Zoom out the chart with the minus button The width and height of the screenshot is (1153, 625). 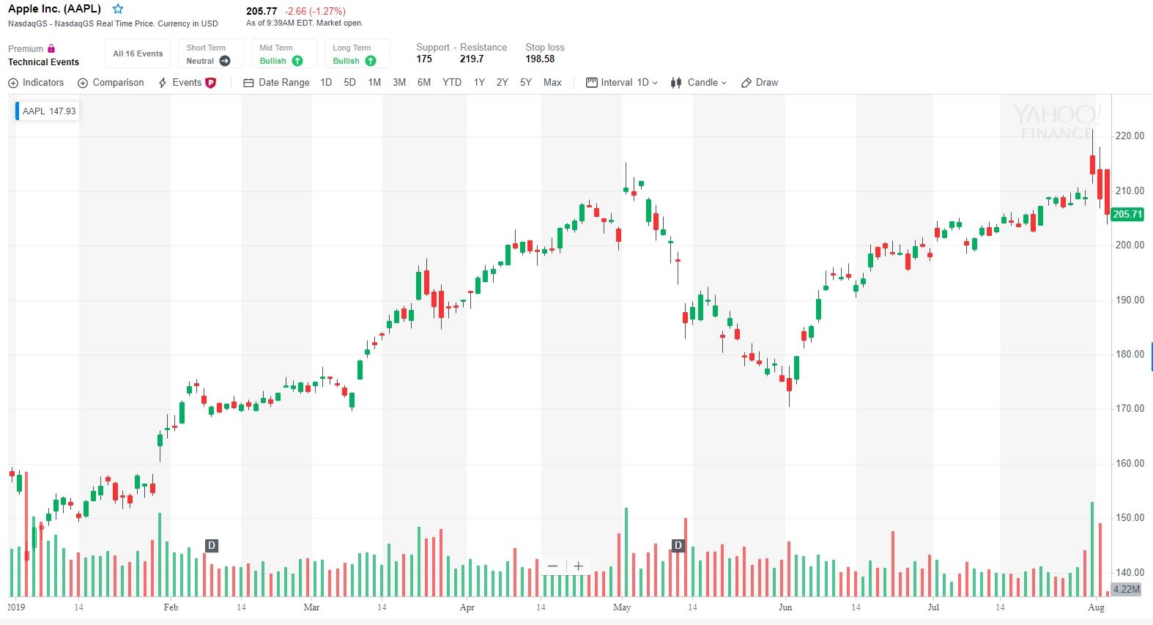click(552, 566)
